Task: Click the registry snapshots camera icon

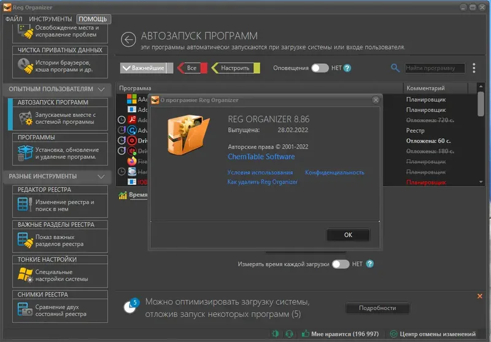Action: tap(25, 309)
